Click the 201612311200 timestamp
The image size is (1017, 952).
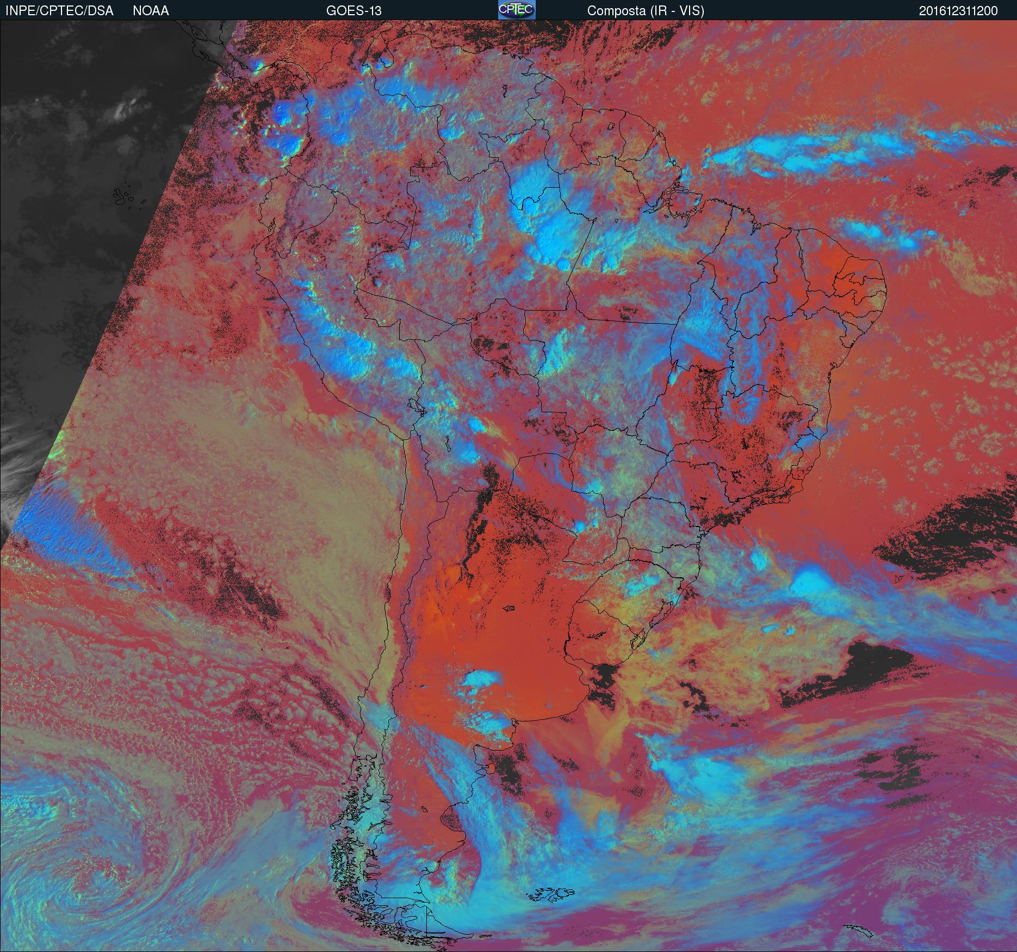pos(958,11)
